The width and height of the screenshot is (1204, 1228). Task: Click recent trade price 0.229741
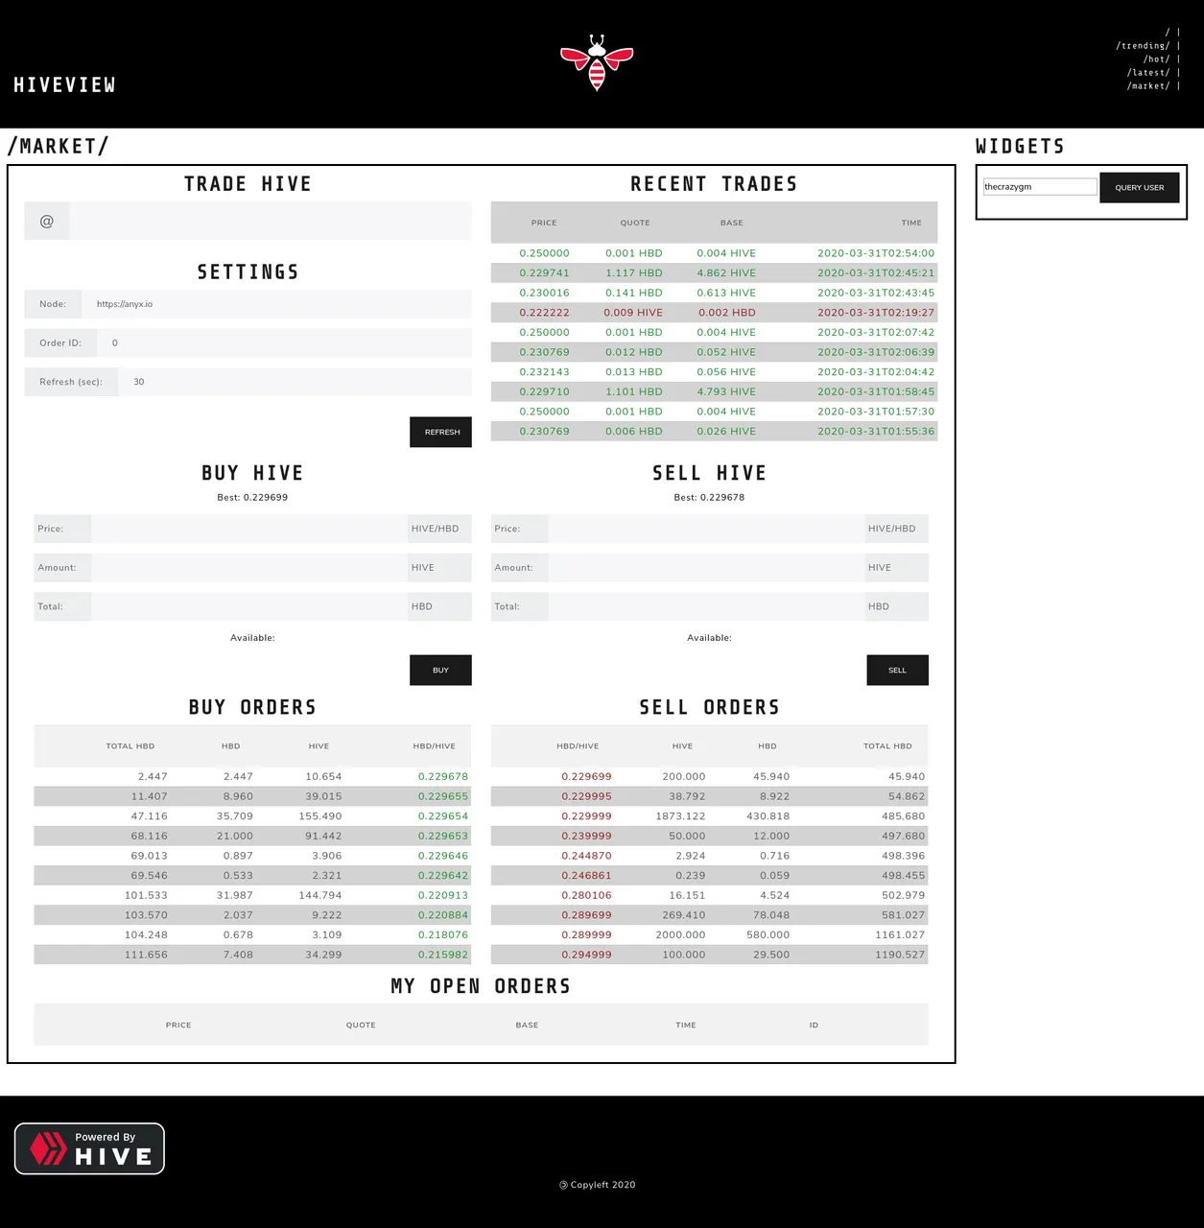(544, 273)
